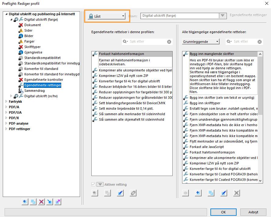
Task: Add a new fixup with the plus icon below the profile list
Action: pyautogui.click(x=94, y=193)
